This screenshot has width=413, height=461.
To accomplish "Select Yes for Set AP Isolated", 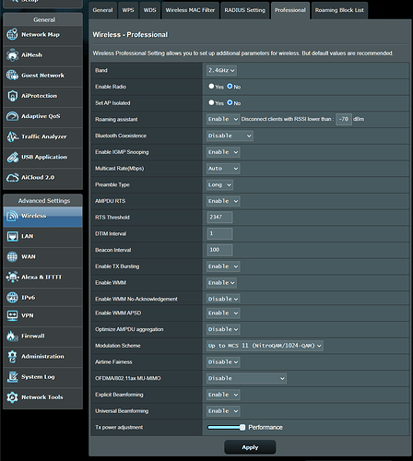I will coord(211,102).
